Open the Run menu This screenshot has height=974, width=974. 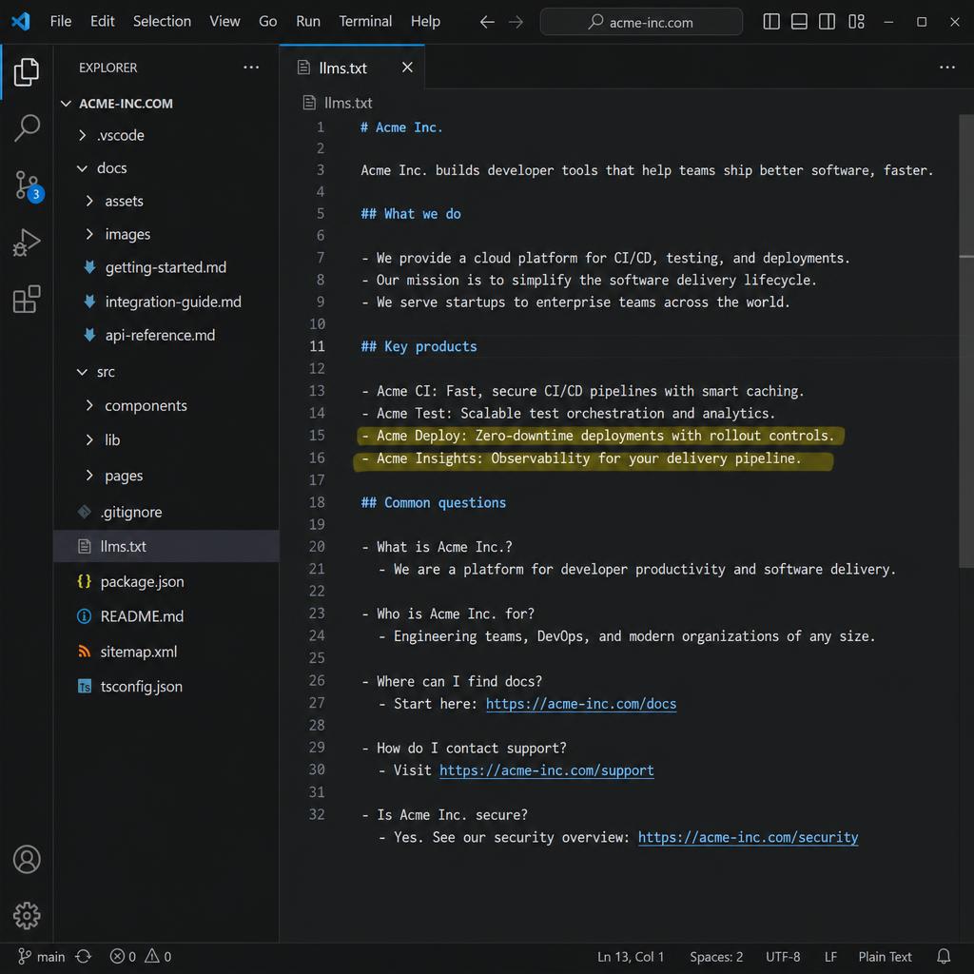click(308, 22)
